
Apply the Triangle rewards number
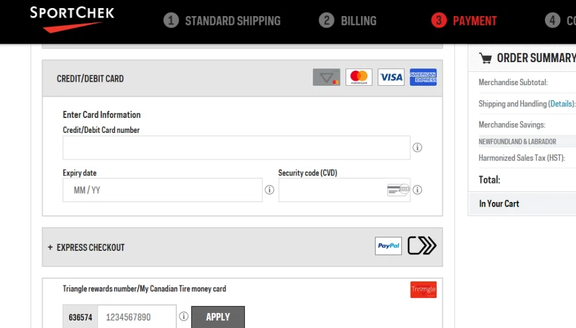pyautogui.click(x=218, y=317)
